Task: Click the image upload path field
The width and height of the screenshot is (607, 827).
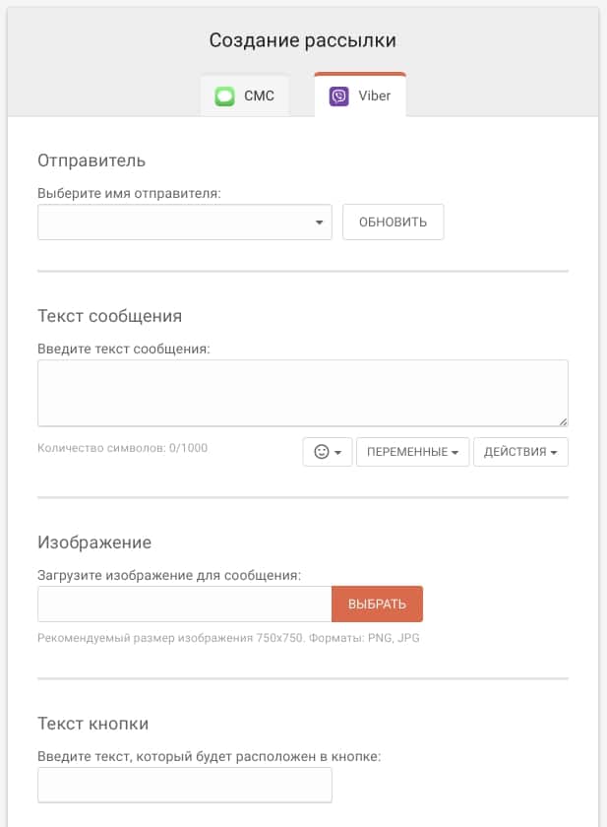Action: [x=184, y=604]
